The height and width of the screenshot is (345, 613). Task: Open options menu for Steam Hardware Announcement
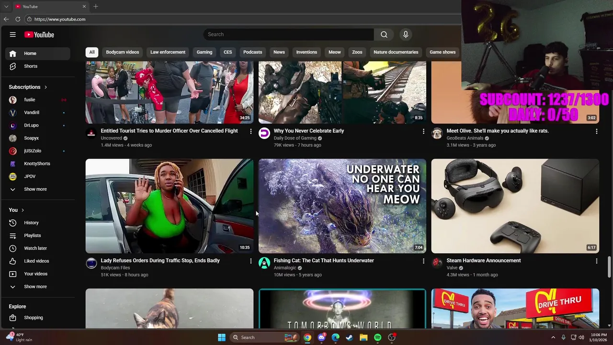596,261
